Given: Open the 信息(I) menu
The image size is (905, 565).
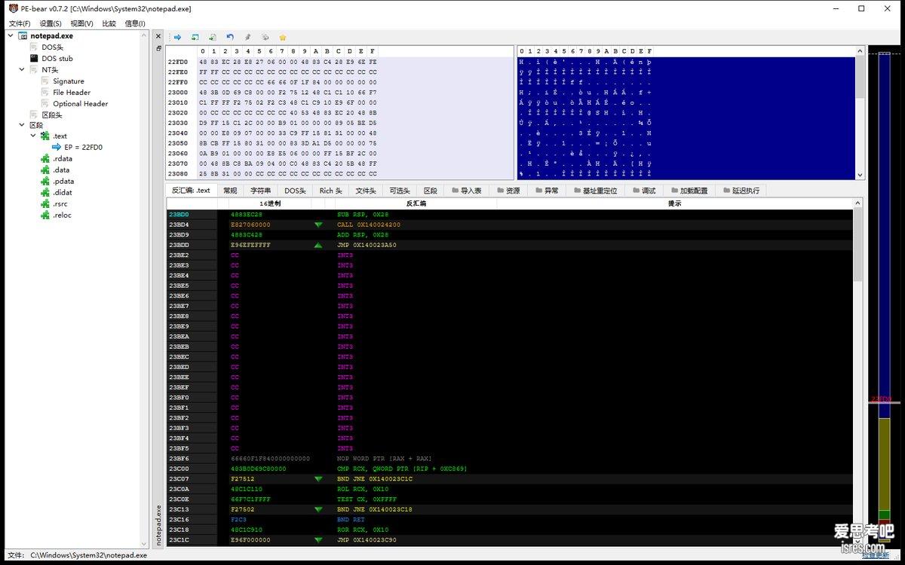Looking at the screenshot, I should (x=135, y=23).
